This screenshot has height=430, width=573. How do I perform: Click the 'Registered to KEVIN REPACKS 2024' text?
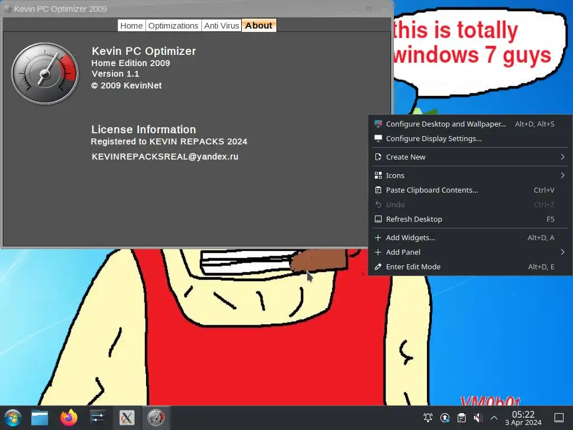point(169,142)
